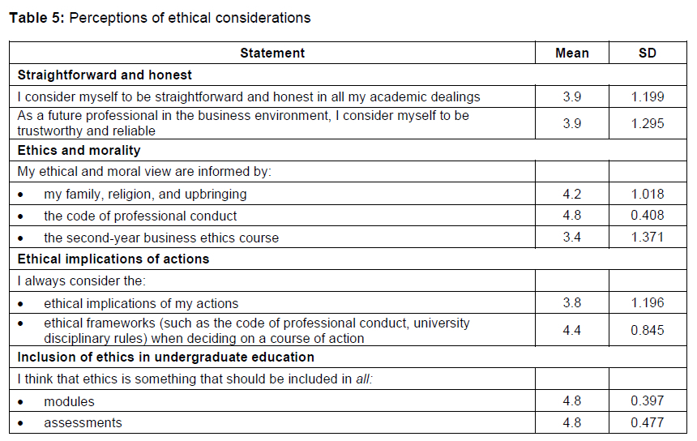Click the SD value 0.477 for assessments
The height and width of the screenshot is (441, 697).
(x=648, y=422)
